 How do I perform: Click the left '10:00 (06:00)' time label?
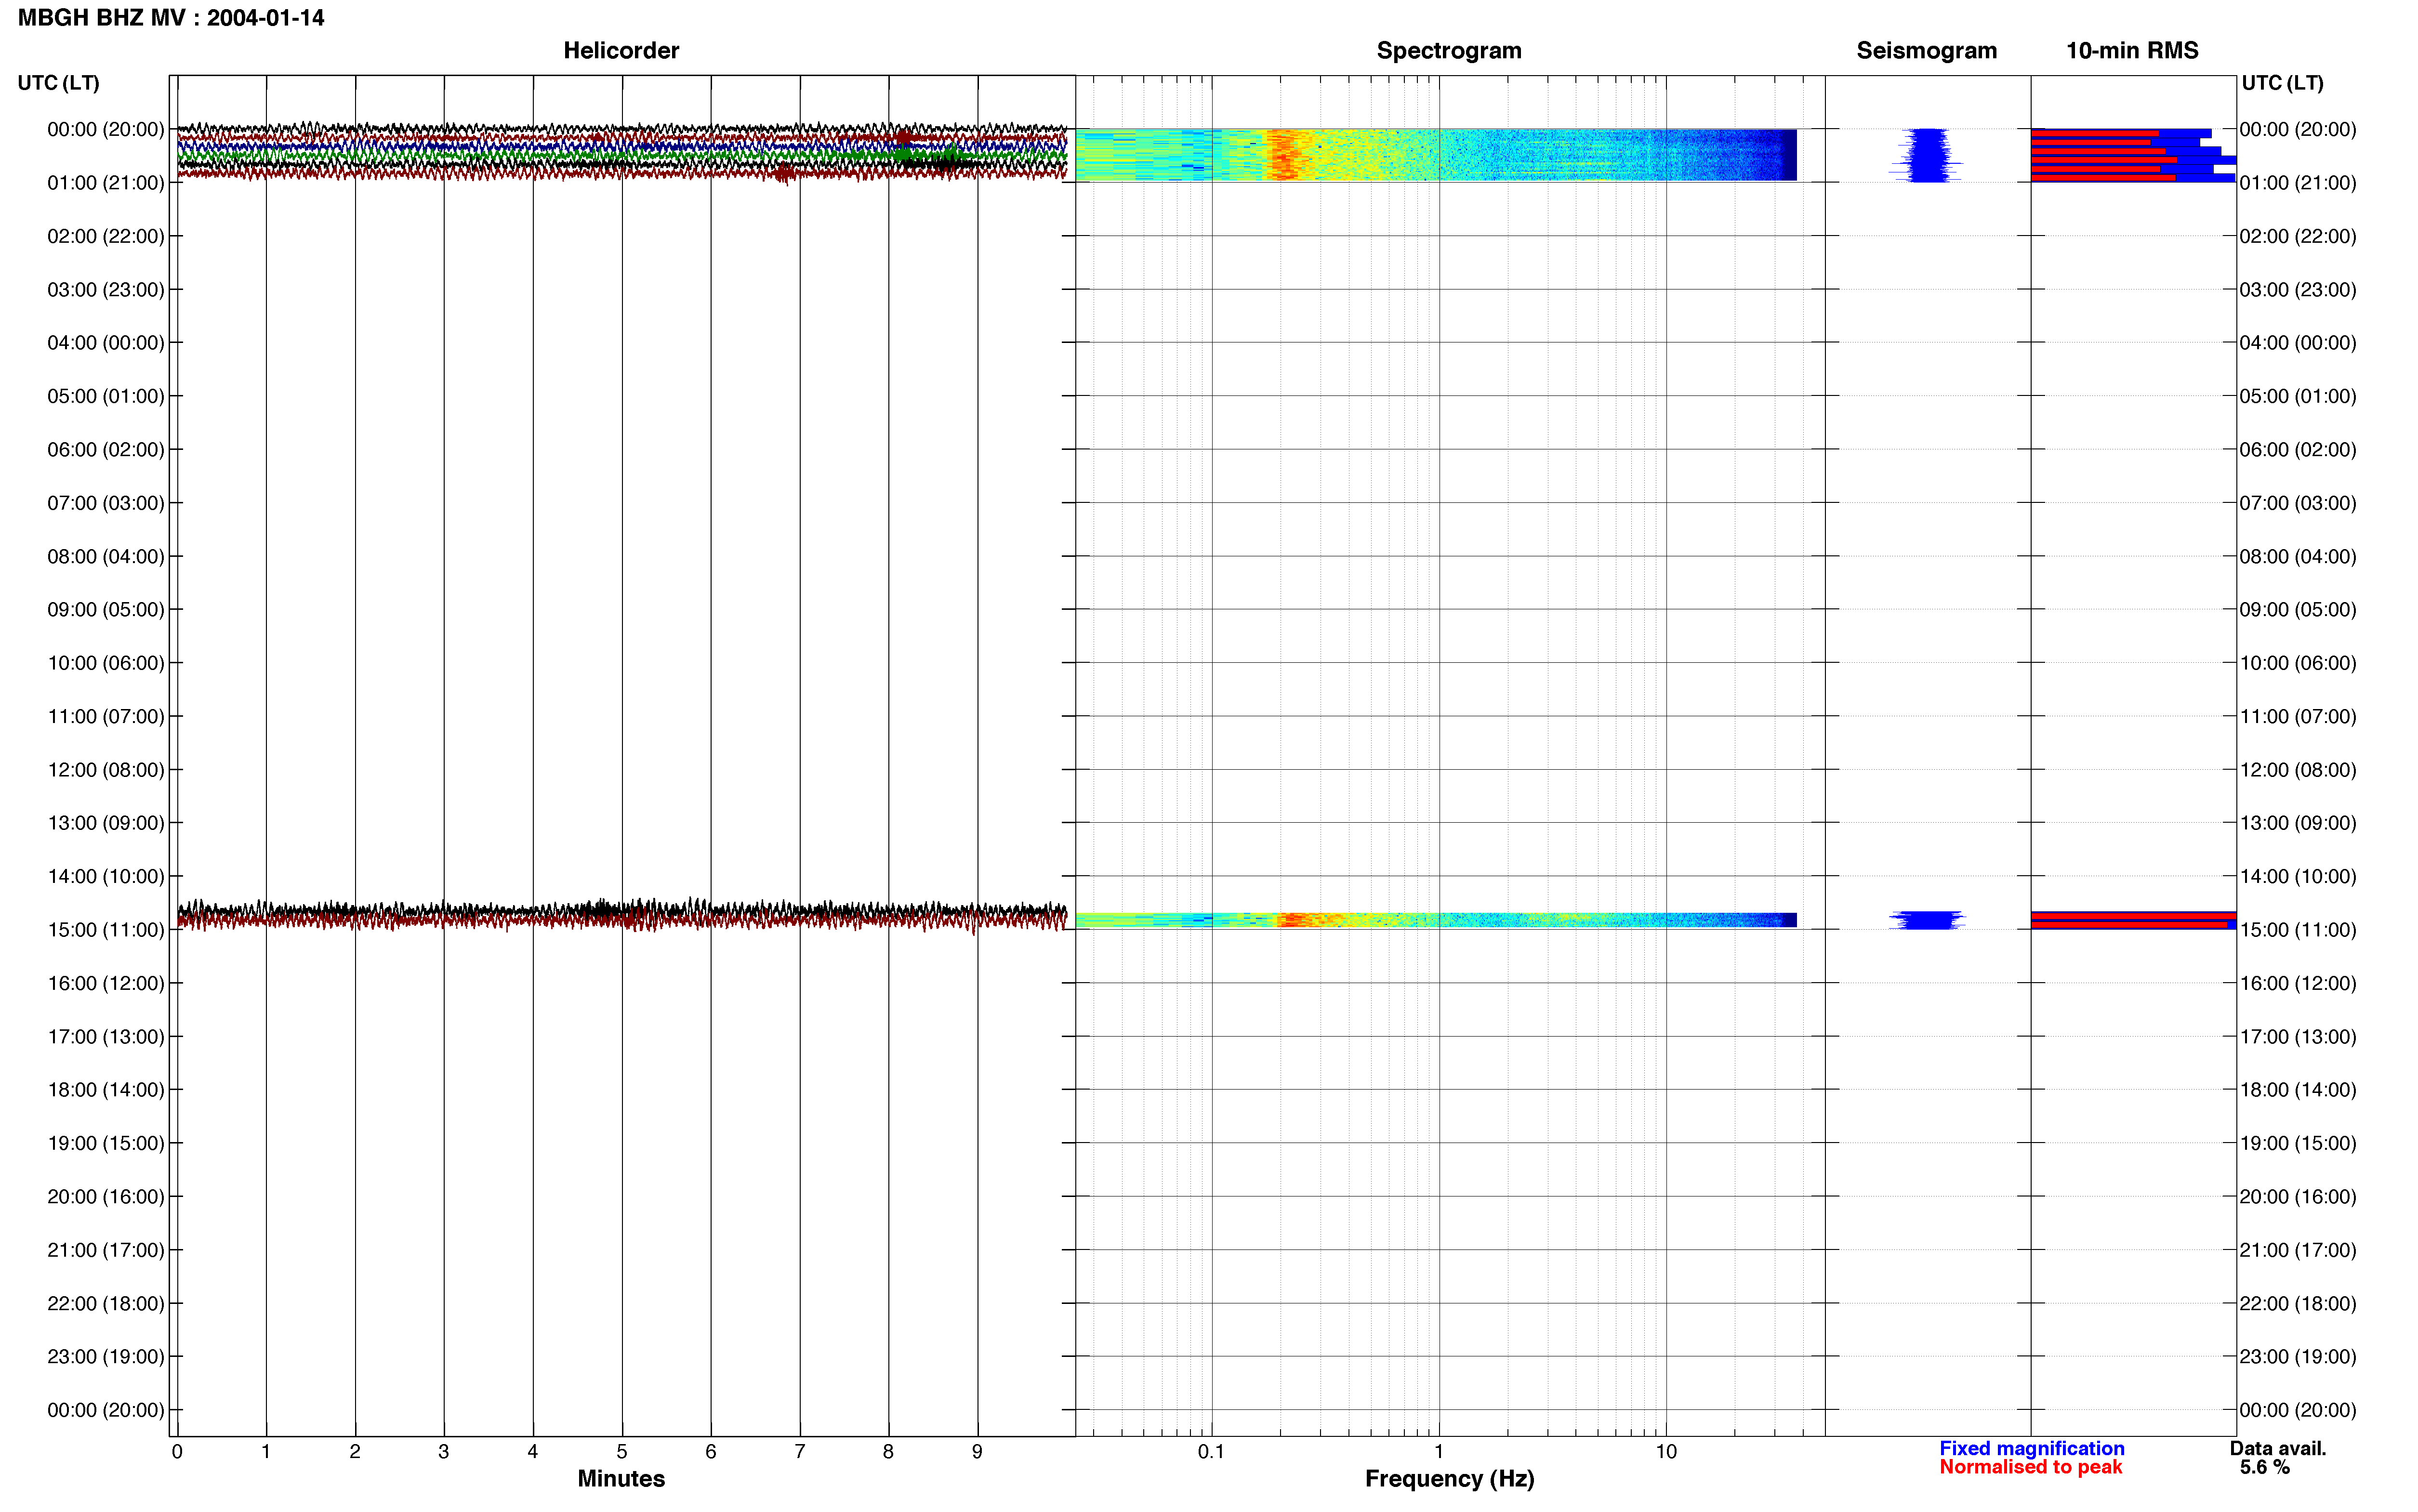point(105,663)
